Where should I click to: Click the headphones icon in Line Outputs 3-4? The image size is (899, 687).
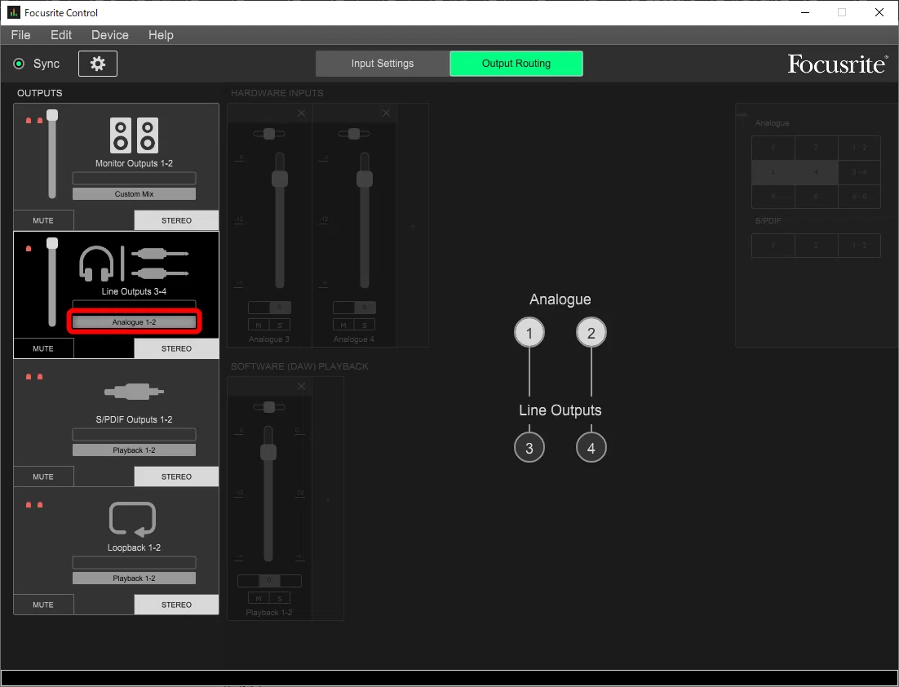coord(96,264)
